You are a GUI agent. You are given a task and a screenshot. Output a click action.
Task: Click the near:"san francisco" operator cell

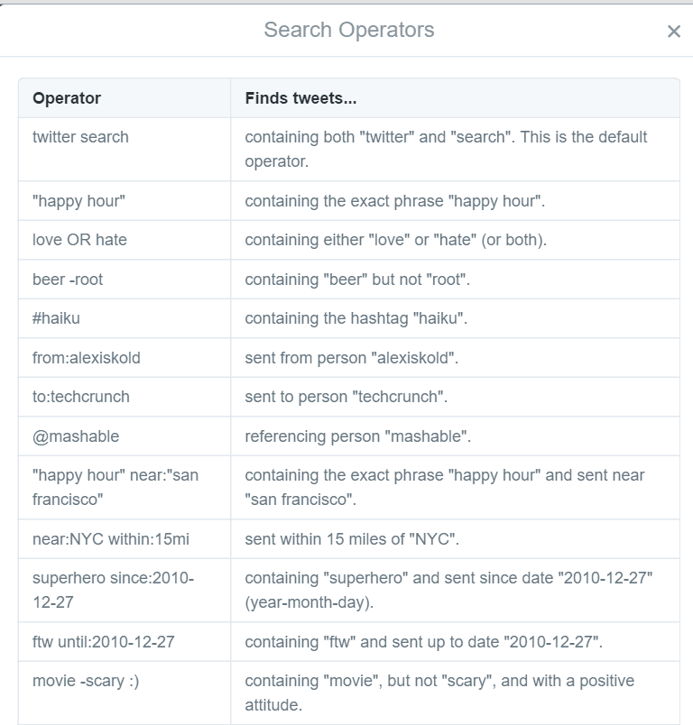pyautogui.click(x=115, y=487)
